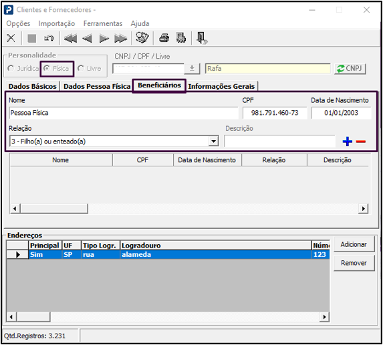Click the download arrow beside CPF field
Image resolution: width=383 pixels, height=345 pixels.
pyautogui.click(x=193, y=69)
